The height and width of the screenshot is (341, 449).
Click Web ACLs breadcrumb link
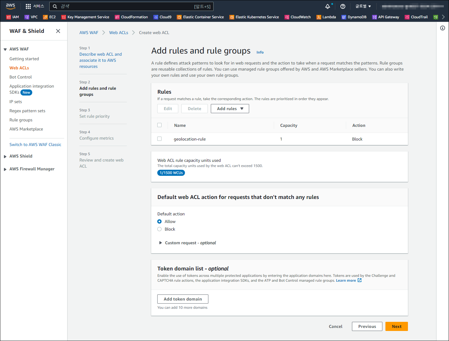click(x=119, y=33)
